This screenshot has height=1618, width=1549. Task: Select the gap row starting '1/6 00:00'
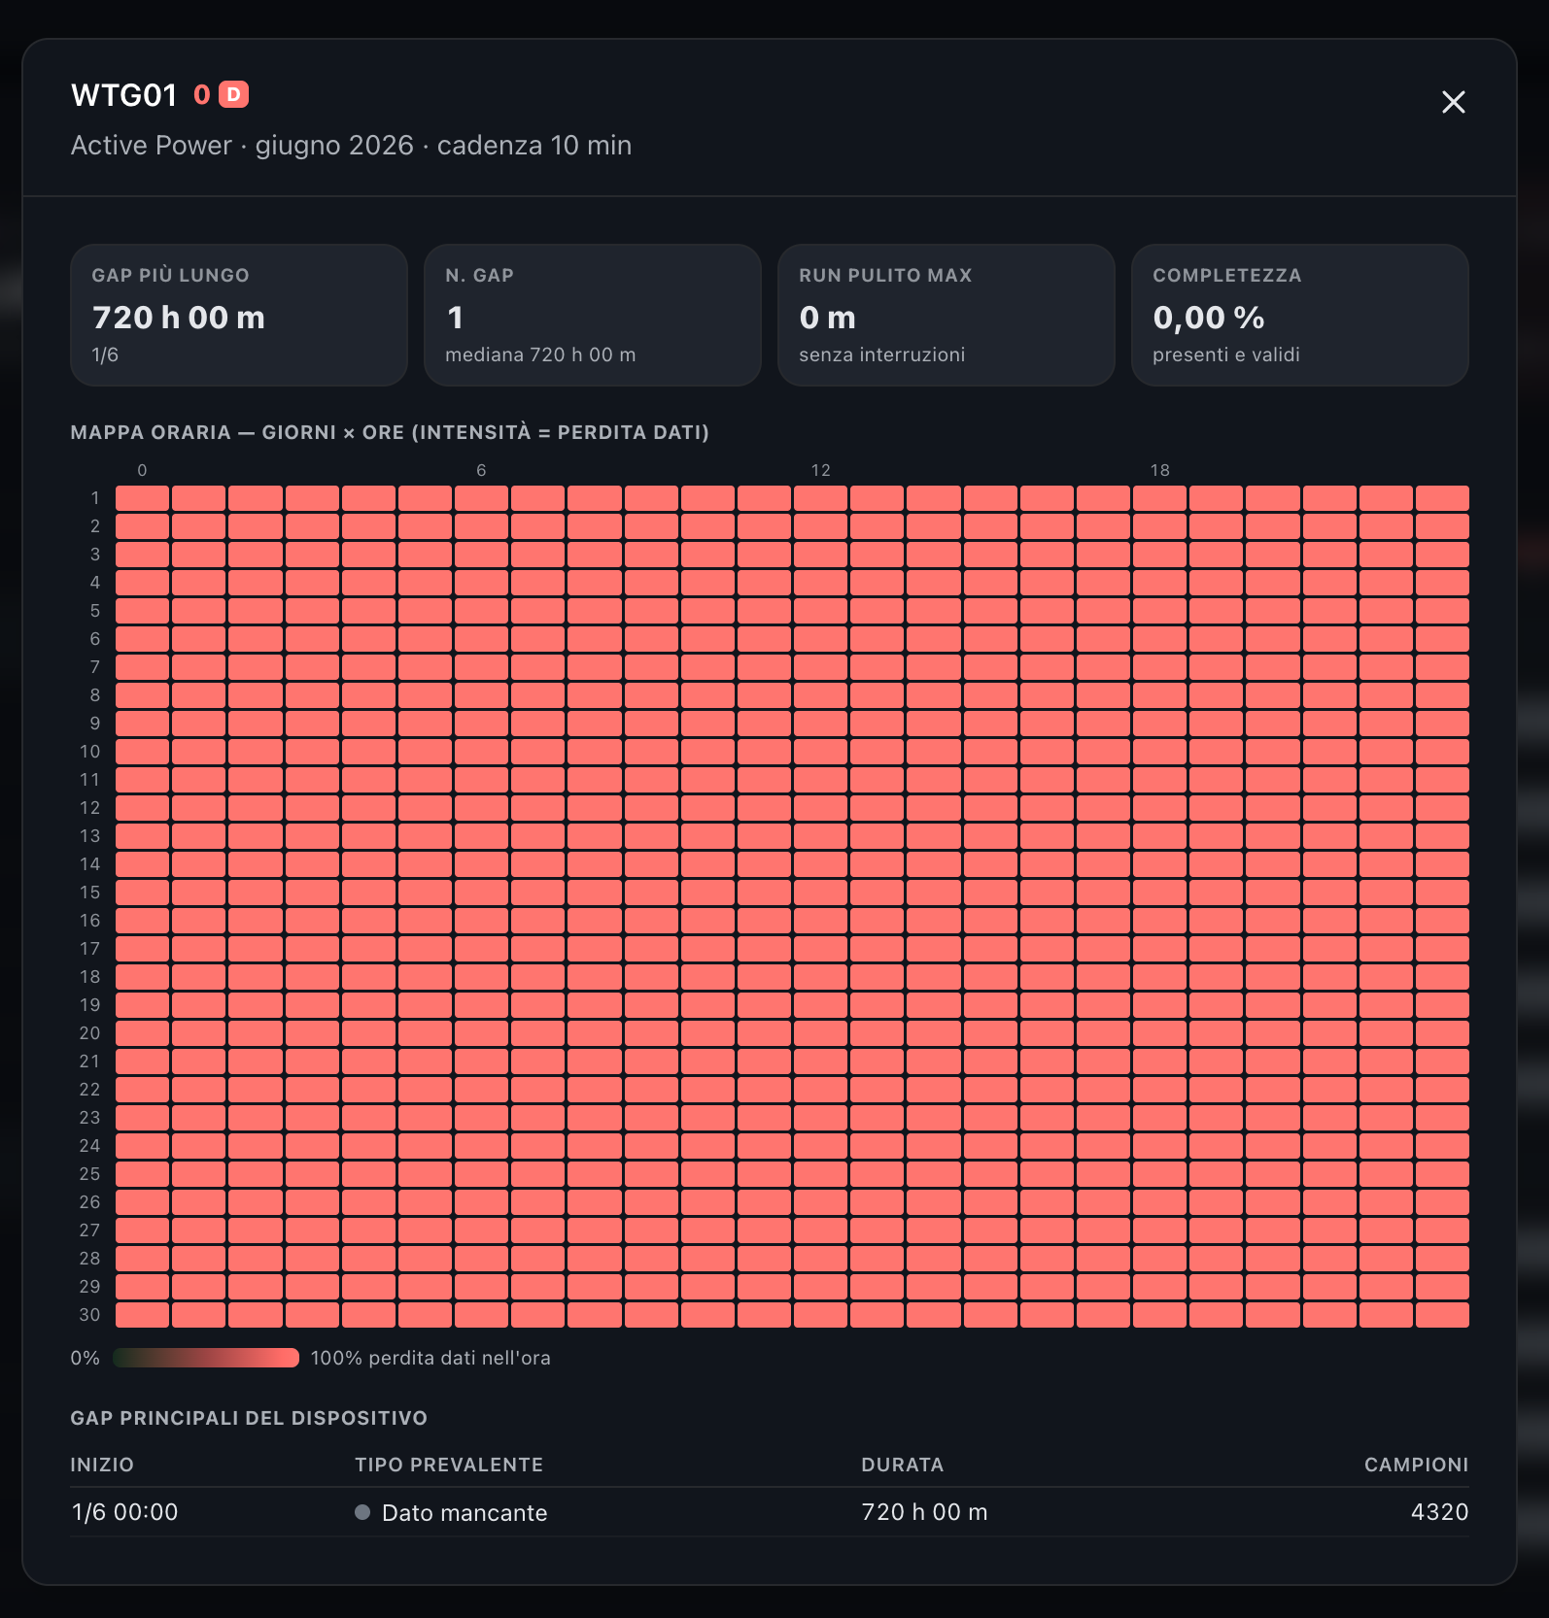point(770,1512)
